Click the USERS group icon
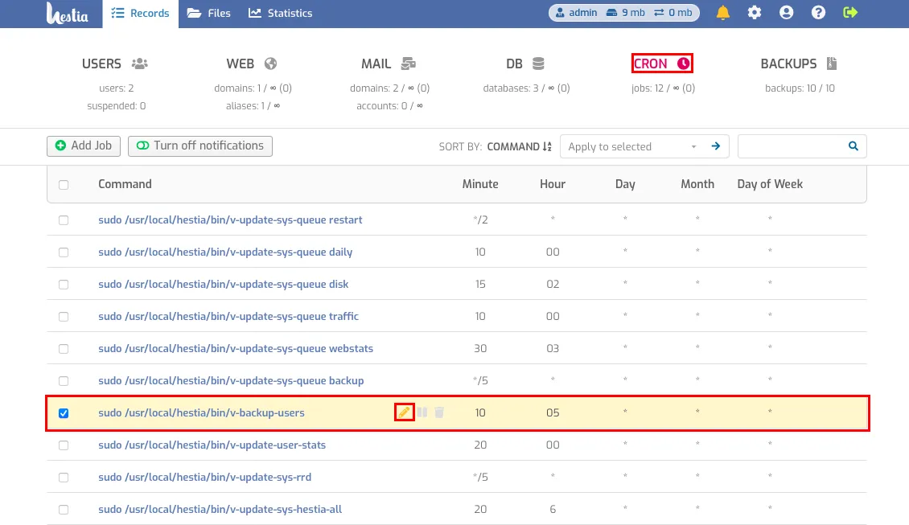Image resolution: width=909 pixels, height=525 pixels. pos(140,64)
